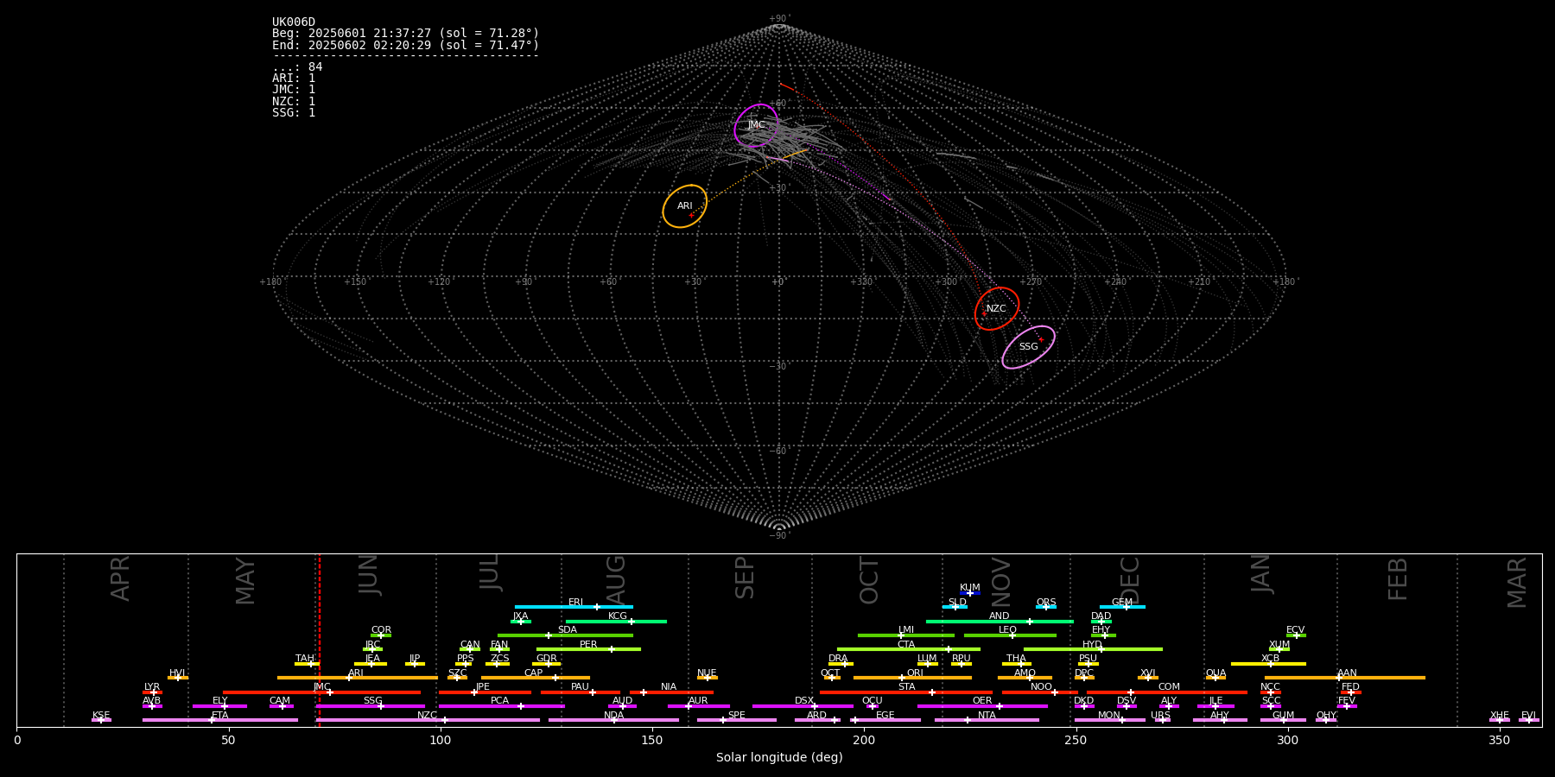Image resolution: width=1555 pixels, height=777 pixels.
Task: Click 'SSG: 1' in the header count list
Action: 294,113
